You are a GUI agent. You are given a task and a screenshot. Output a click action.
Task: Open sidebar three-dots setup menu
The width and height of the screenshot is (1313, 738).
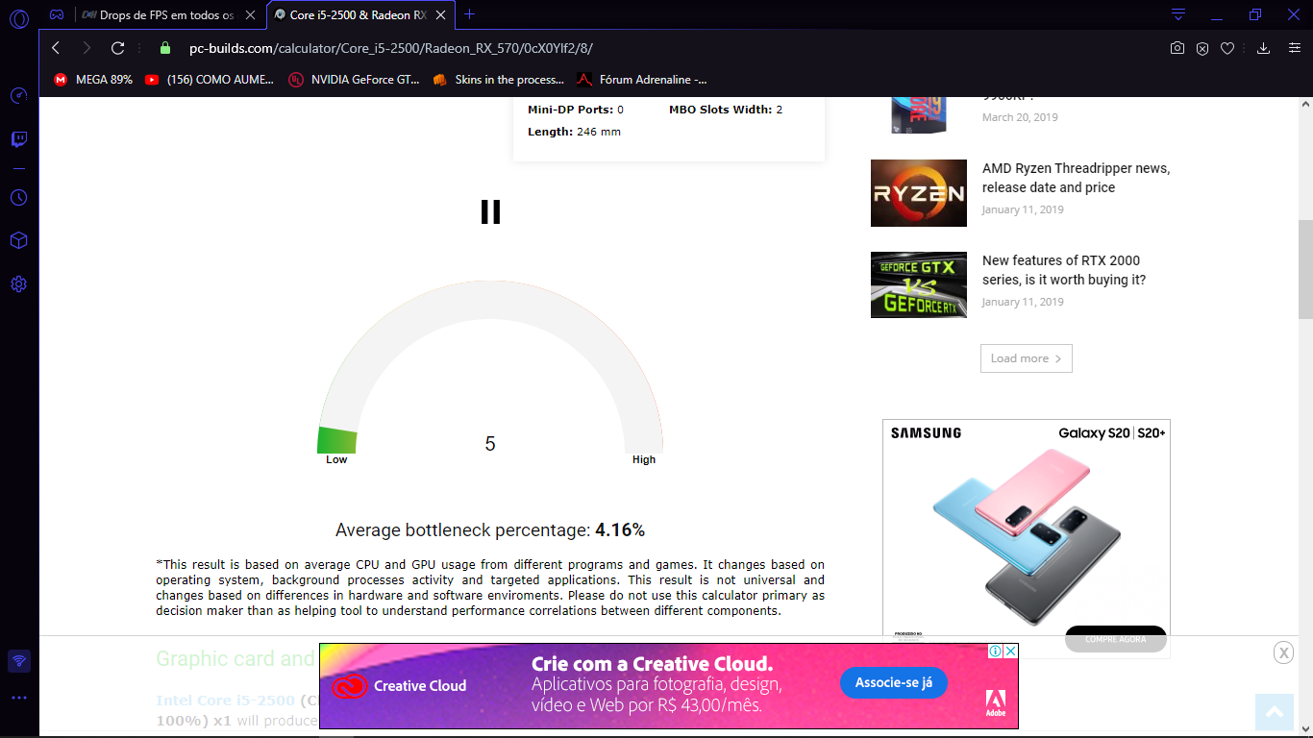point(19,698)
